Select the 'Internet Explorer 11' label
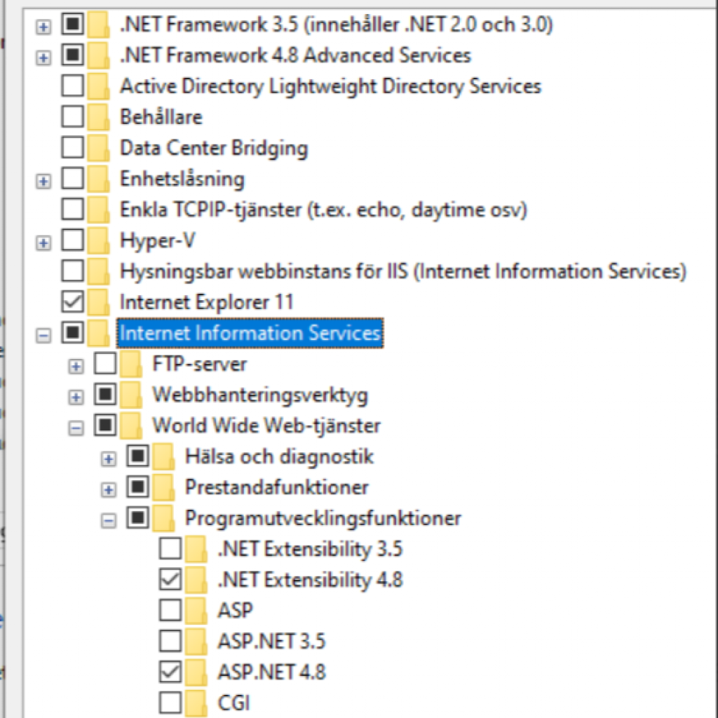The width and height of the screenshot is (718, 718). tap(206, 302)
